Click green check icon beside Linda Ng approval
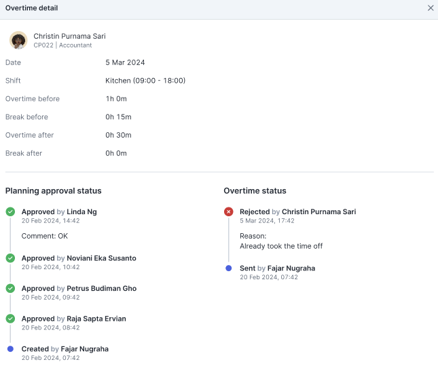The height and width of the screenshot is (383, 438). click(10, 211)
